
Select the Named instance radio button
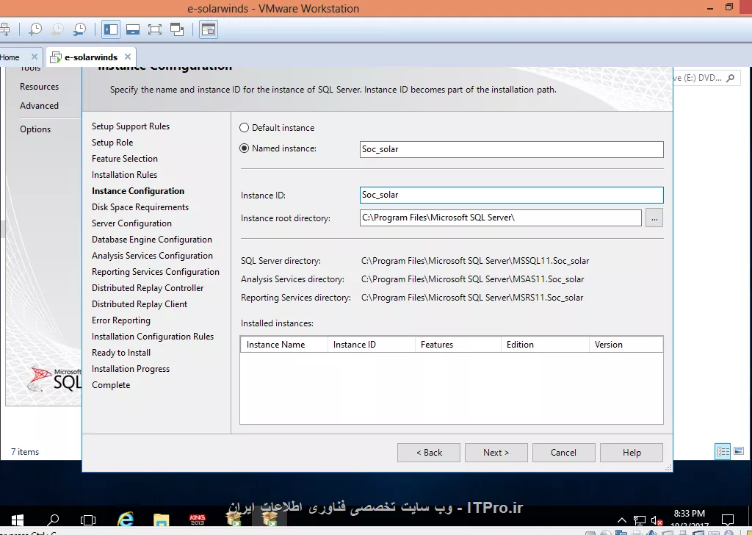(x=244, y=148)
